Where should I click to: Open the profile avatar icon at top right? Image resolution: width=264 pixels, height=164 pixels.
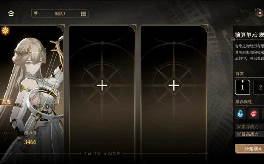click(x=259, y=13)
